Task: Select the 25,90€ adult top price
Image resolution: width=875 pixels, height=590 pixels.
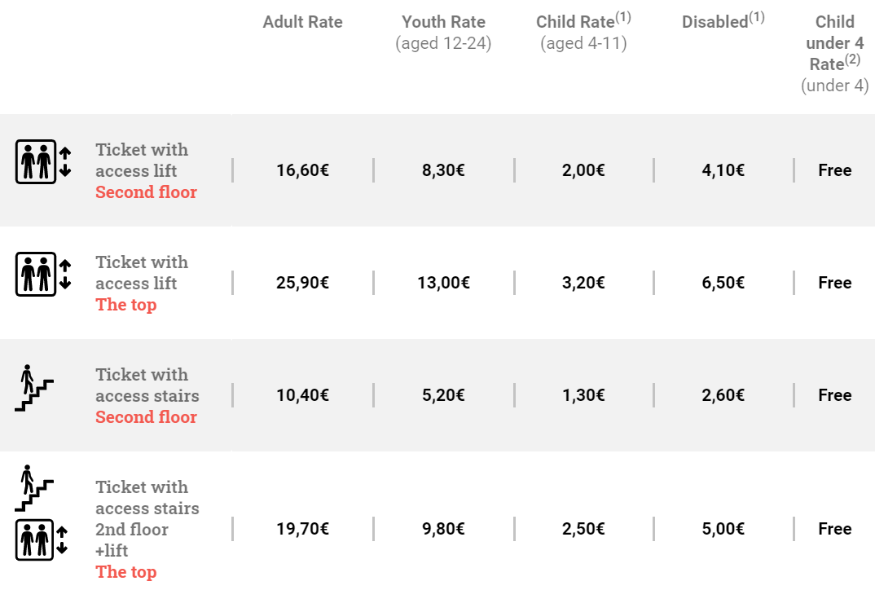Action: 302,283
